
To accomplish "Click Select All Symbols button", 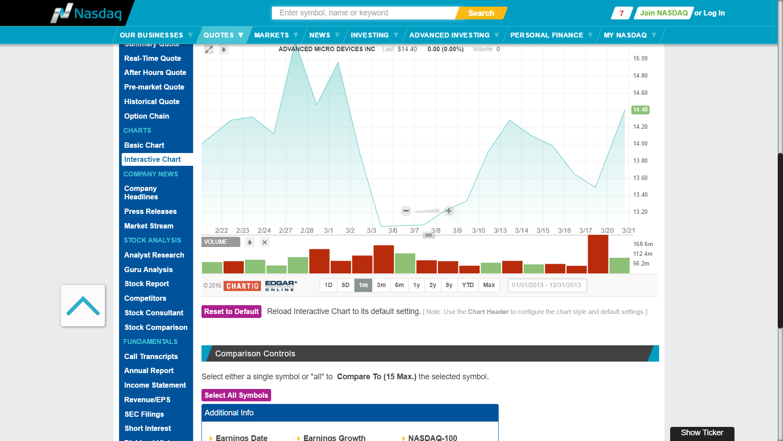I will (x=236, y=395).
